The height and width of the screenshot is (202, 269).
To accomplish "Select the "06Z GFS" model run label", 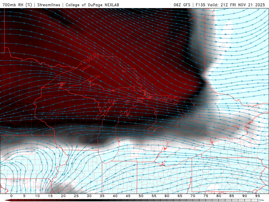I will (x=182, y=5).
